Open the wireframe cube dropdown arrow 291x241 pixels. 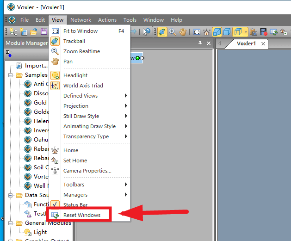pos(246,32)
